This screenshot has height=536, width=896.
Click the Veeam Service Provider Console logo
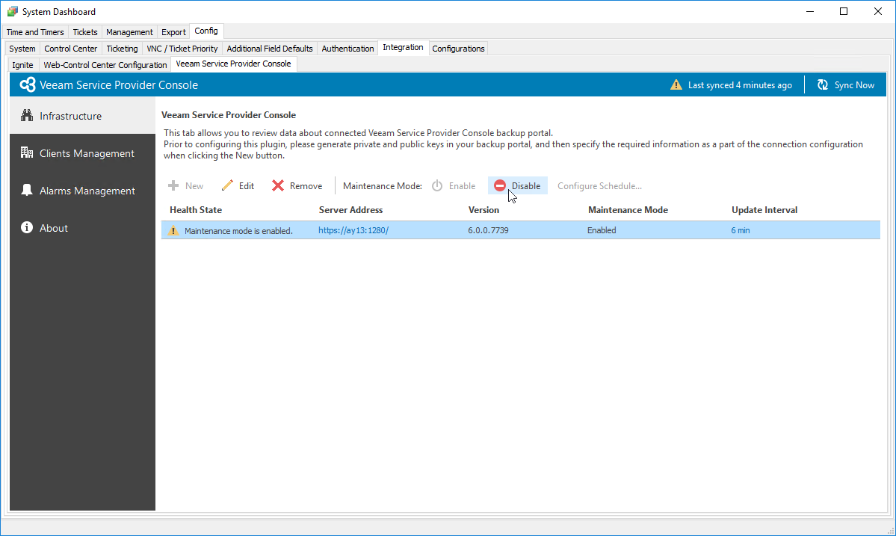tap(28, 84)
